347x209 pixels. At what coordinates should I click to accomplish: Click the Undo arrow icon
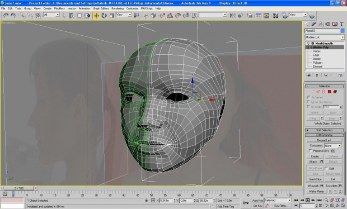click(x=6, y=16)
